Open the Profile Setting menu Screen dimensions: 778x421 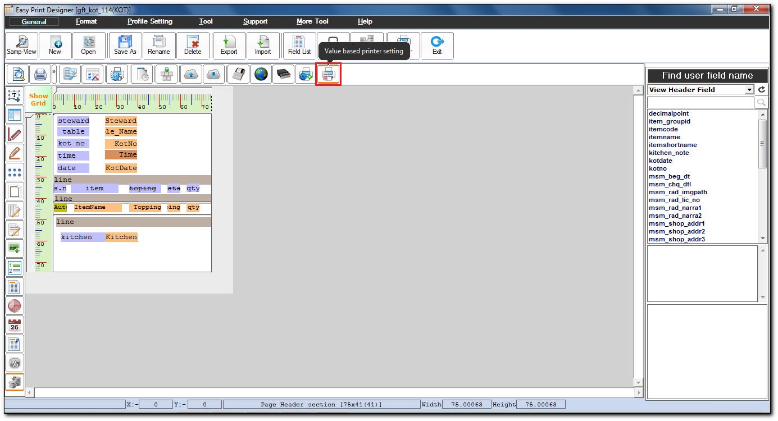[x=150, y=21]
